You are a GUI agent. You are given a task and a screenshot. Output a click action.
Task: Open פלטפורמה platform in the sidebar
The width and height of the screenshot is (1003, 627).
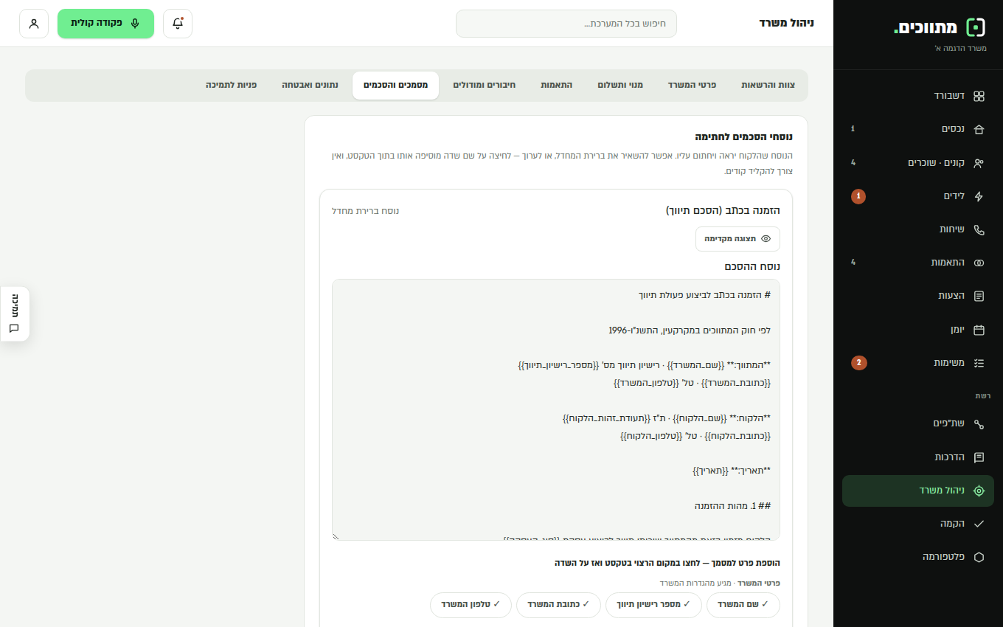pos(918,557)
